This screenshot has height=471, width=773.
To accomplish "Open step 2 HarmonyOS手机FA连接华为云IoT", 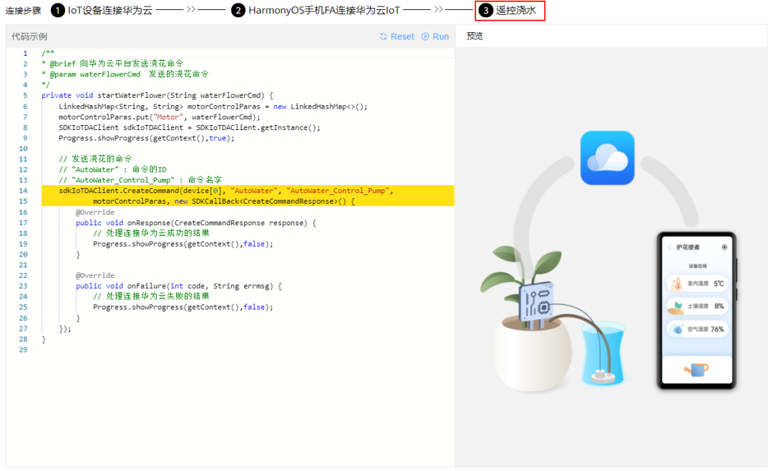I will pos(315,10).
